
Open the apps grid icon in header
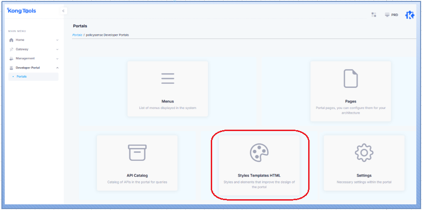(x=374, y=15)
